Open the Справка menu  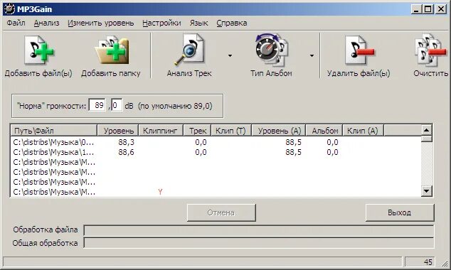(x=232, y=23)
